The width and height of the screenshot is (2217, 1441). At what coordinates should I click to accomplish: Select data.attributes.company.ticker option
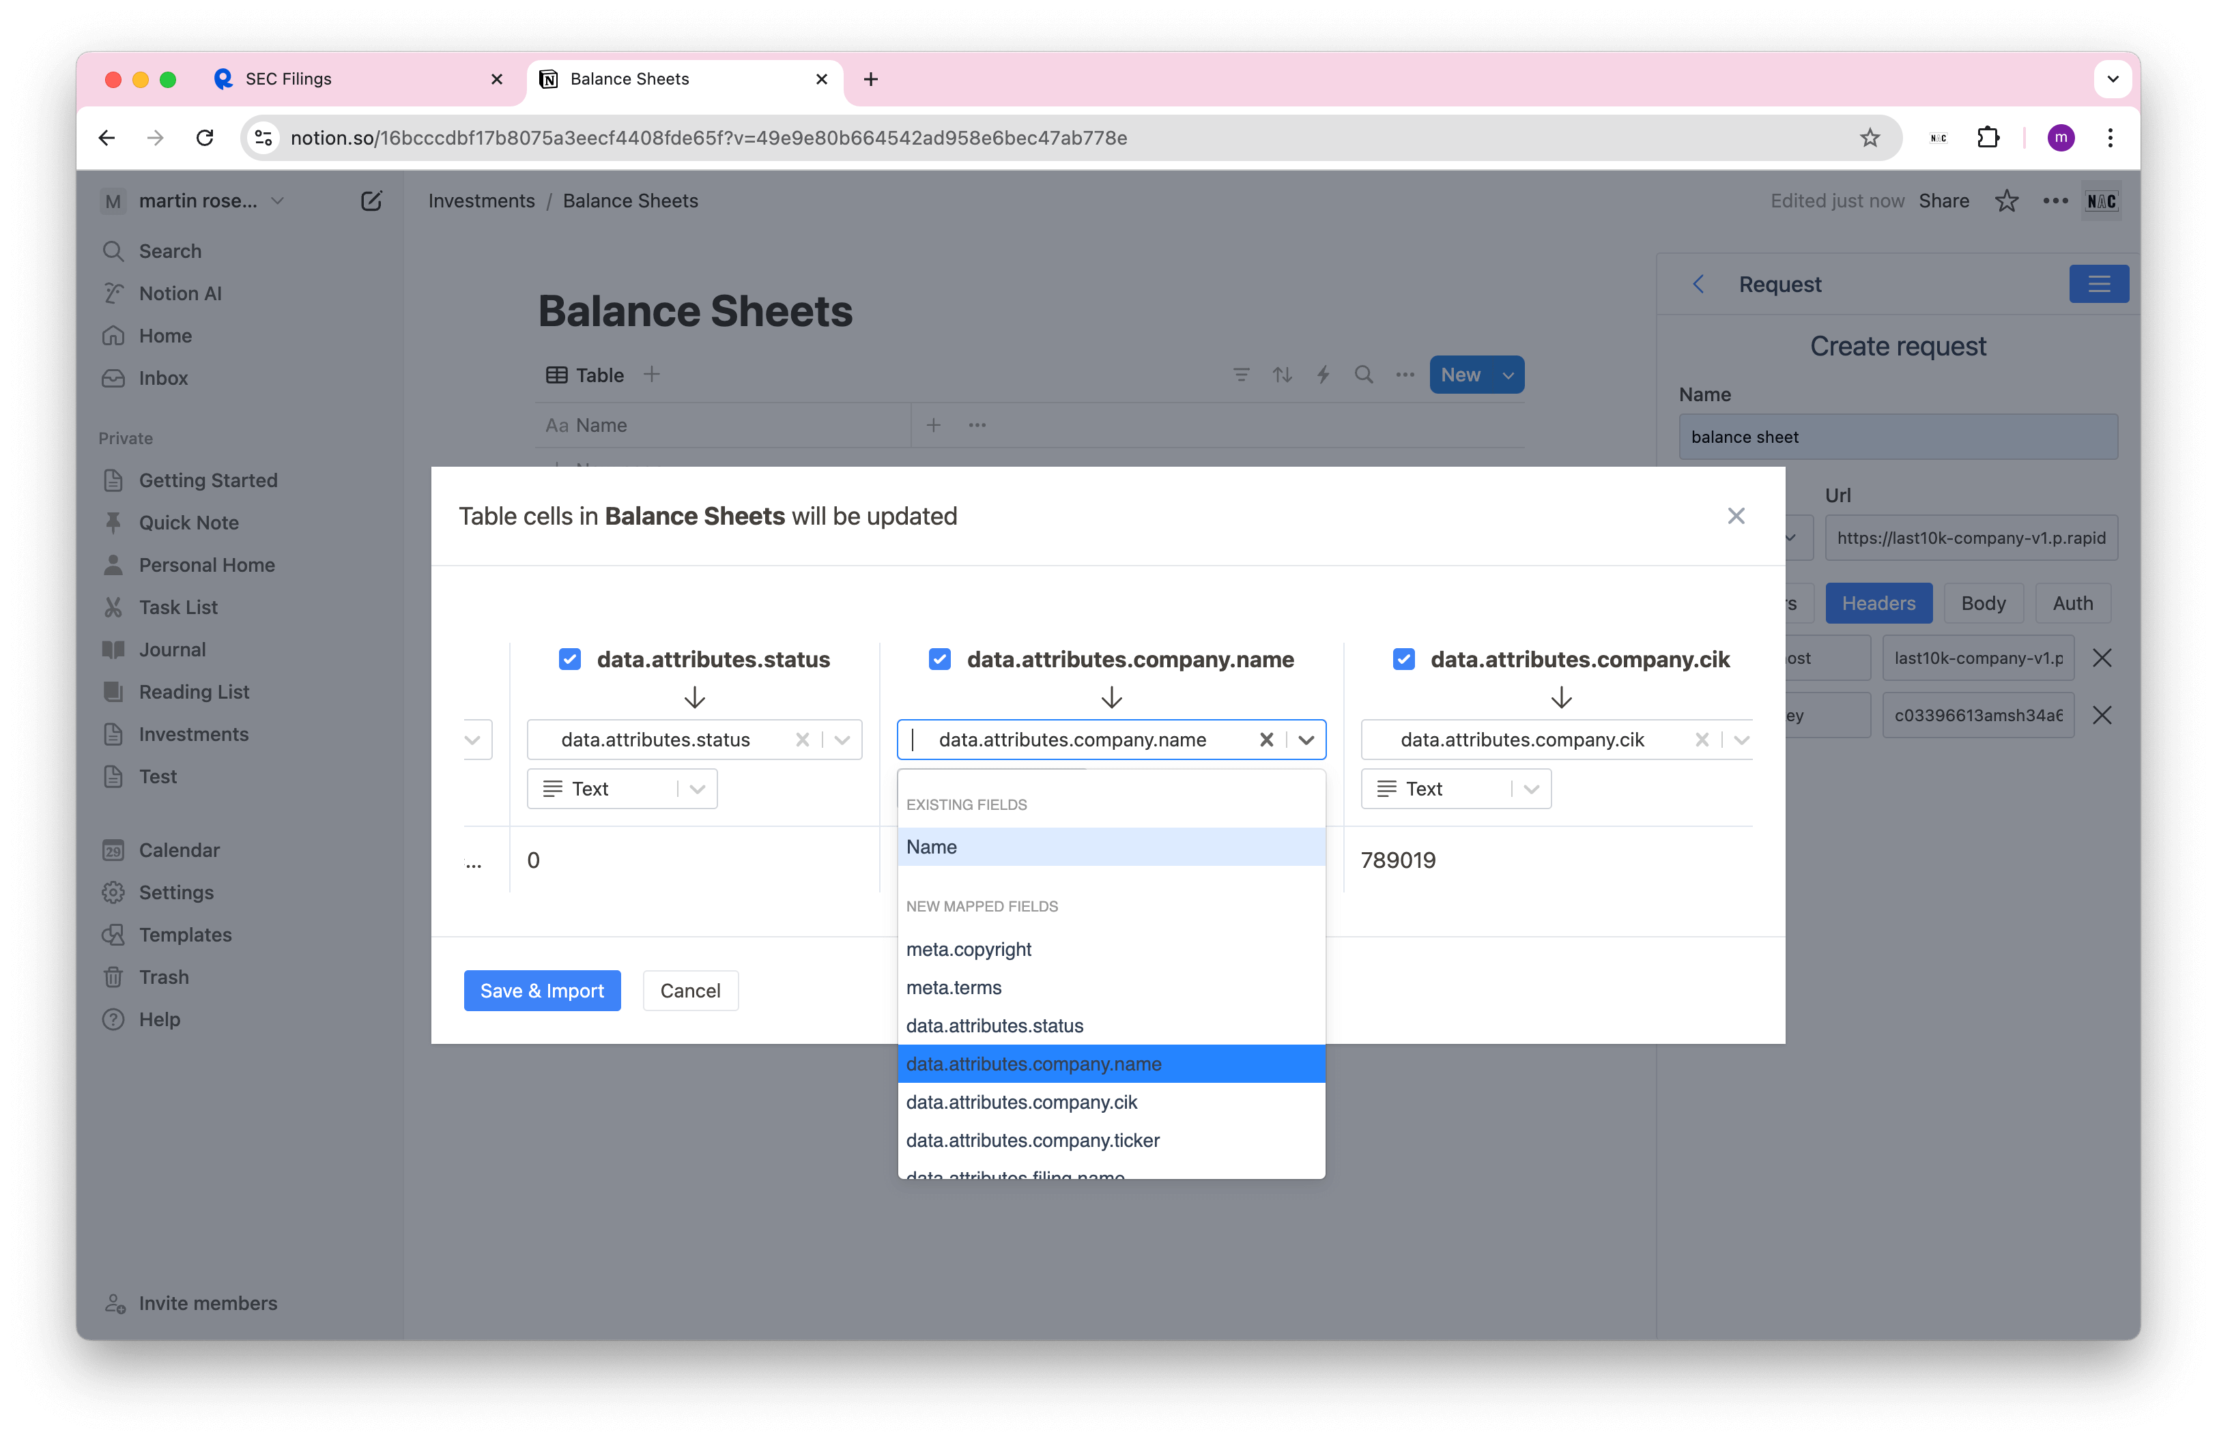coord(1111,1140)
